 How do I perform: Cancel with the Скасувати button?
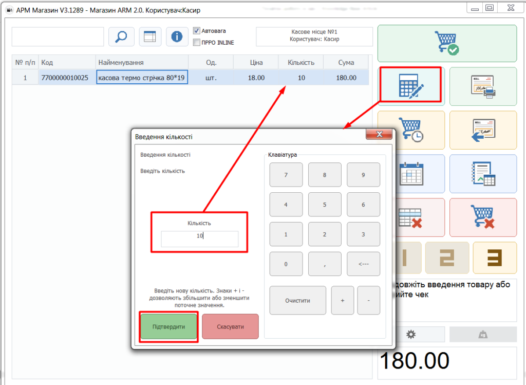(x=230, y=326)
